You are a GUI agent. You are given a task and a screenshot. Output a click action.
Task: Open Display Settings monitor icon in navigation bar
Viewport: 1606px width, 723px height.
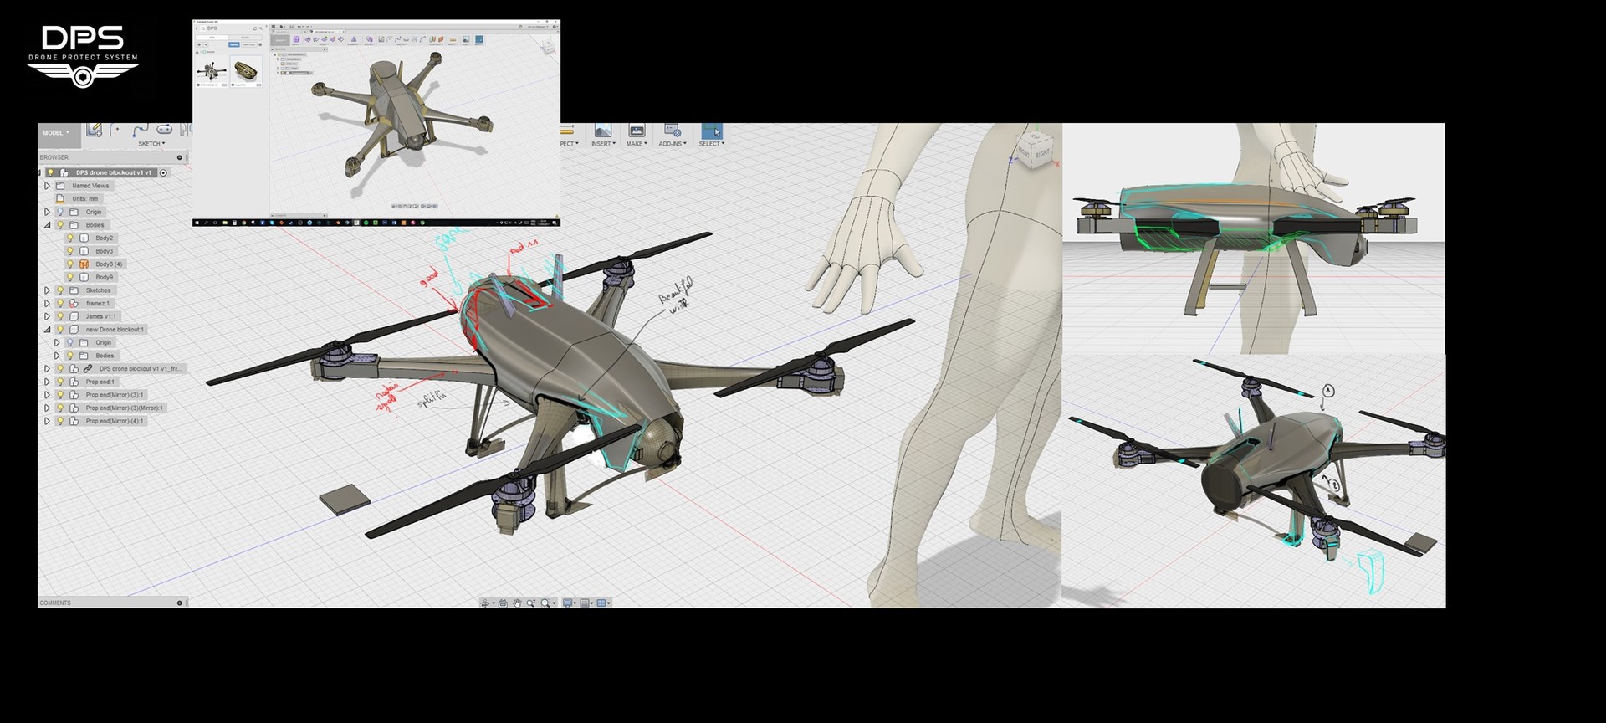[568, 602]
